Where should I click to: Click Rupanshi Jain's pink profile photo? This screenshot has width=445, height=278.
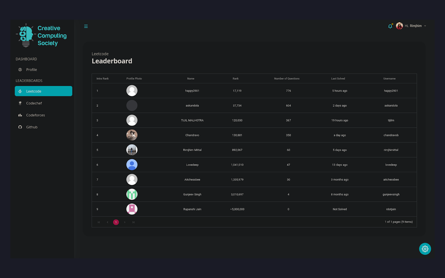(132, 209)
